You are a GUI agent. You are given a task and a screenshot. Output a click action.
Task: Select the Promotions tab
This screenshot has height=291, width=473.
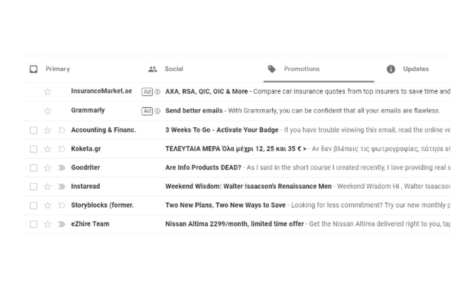(302, 69)
